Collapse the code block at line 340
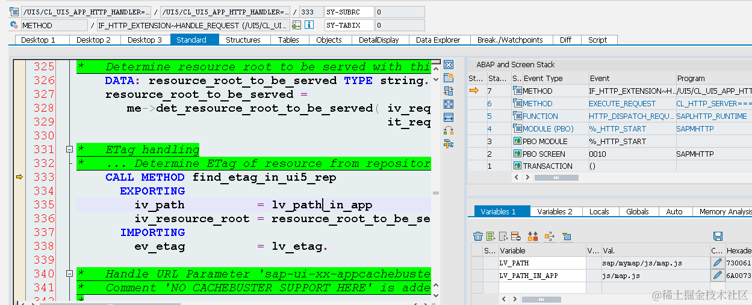 (x=69, y=274)
